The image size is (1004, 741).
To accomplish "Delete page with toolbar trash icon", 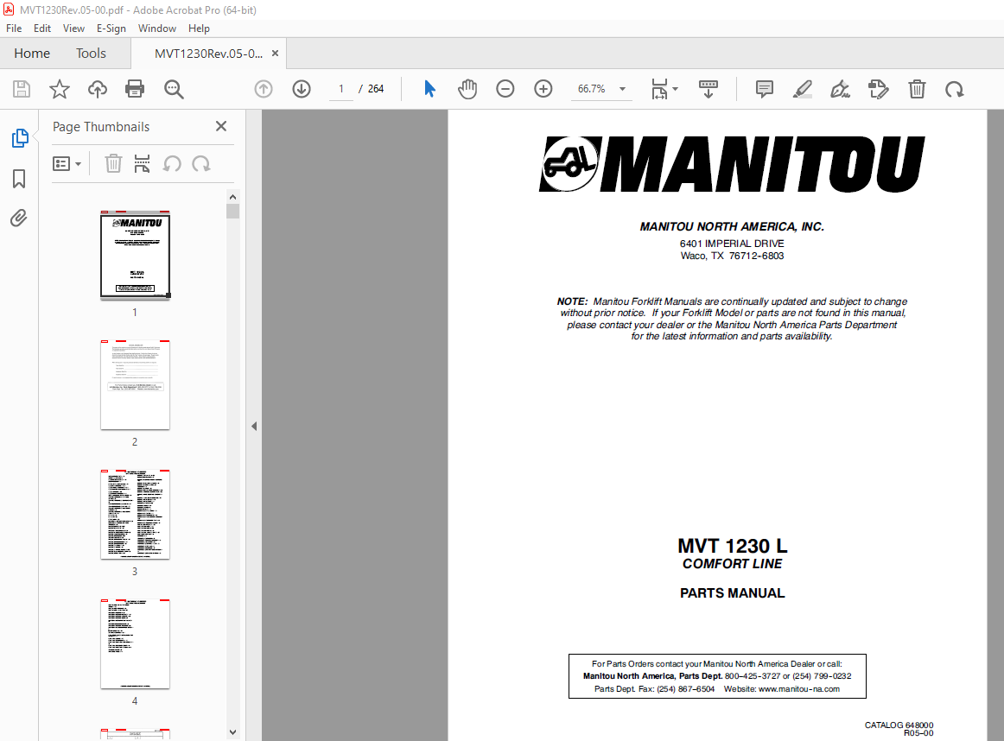I will [x=917, y=89].
